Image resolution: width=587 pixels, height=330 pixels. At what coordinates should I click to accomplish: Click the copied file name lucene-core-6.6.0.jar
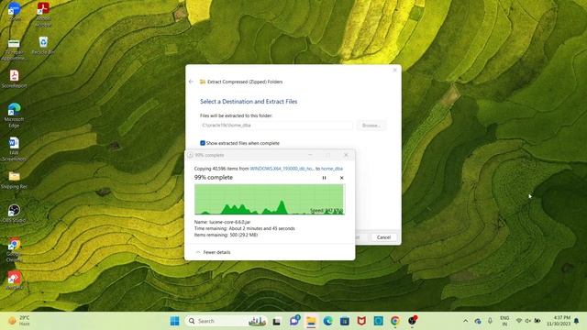pos(230,222)
